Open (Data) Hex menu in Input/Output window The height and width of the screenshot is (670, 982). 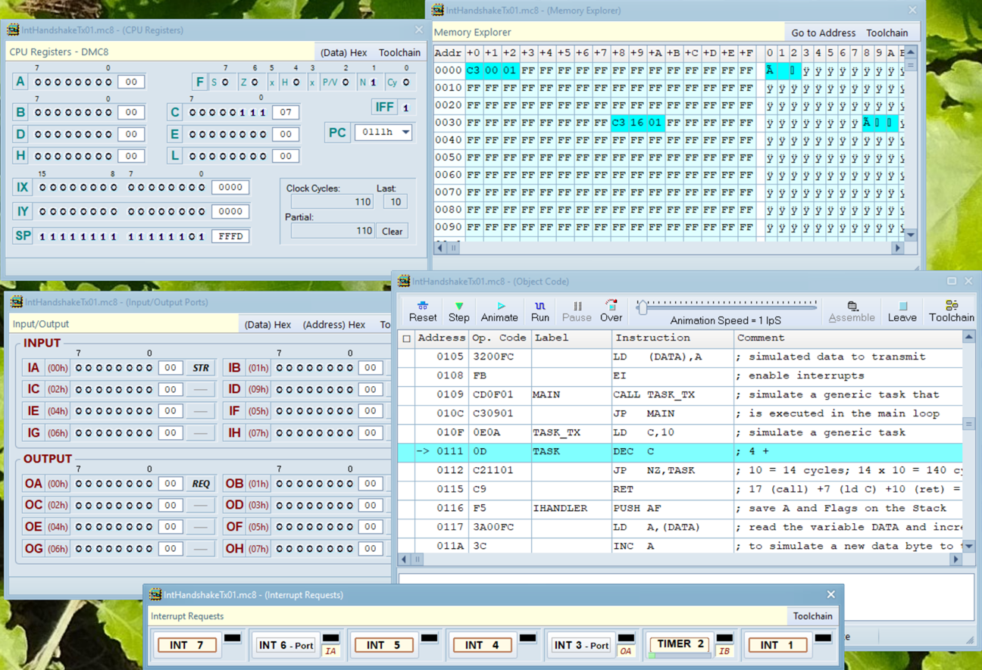267,324
